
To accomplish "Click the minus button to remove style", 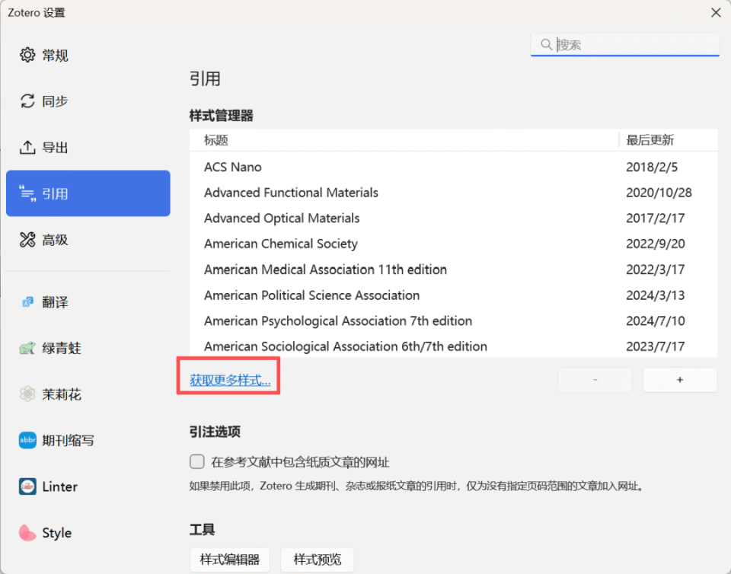I will pos(595,380).
